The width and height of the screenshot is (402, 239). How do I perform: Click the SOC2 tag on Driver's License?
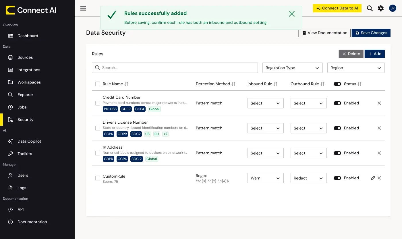click(136, 134)
